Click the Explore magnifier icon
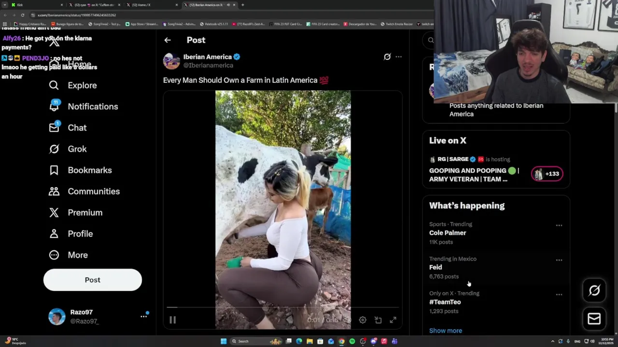Image resolution: width=618 pixels, height=347 pixels. [x=54, y=85]
